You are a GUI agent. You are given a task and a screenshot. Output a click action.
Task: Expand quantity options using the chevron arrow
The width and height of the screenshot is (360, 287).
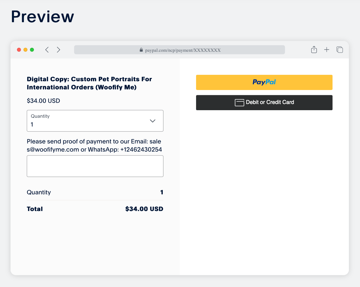pyautogui.click(x=153, y=121)
